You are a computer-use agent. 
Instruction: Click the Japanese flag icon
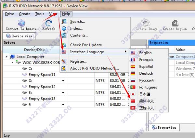pyautogui.click(x=133, y=94)
